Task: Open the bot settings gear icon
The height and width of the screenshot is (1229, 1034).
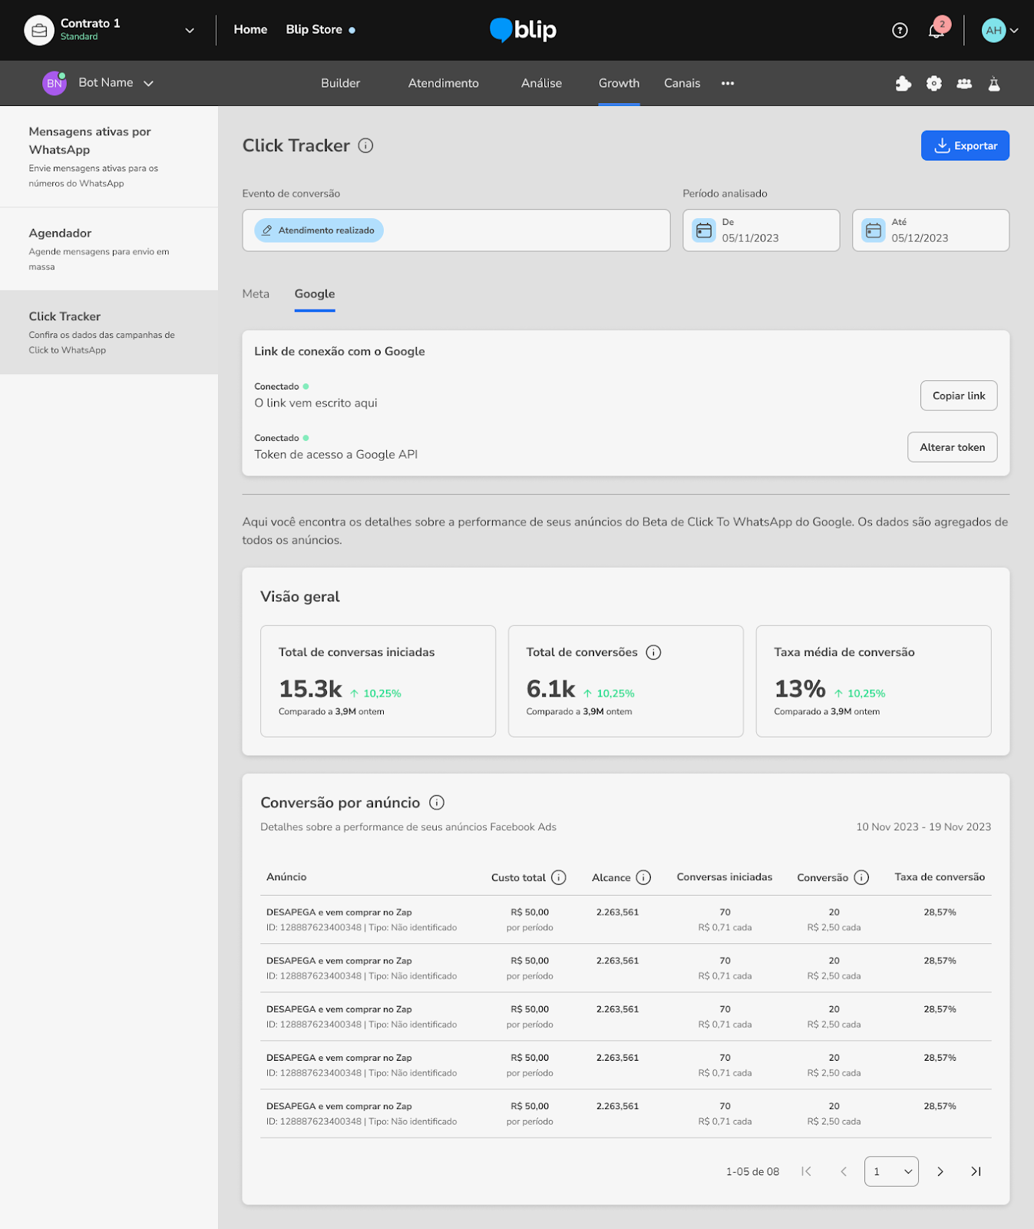Action: coord(933,83)
